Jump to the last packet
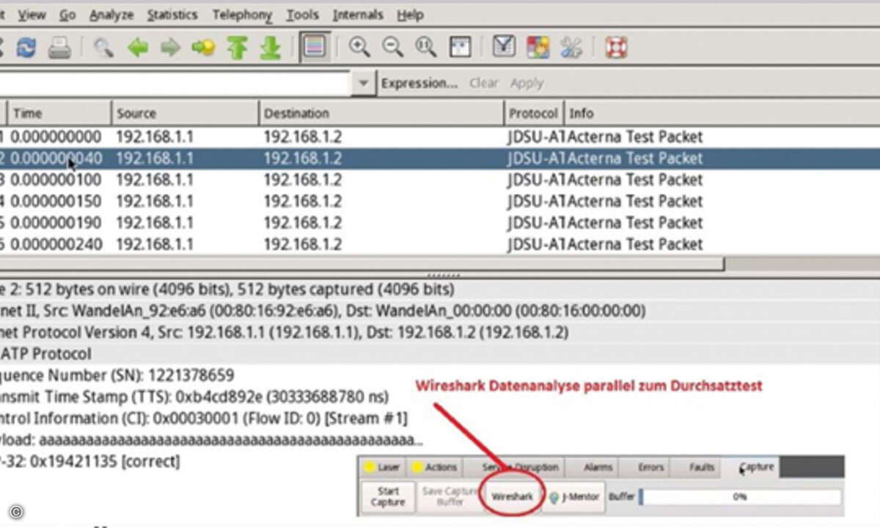880x528 pixels. [x=271, y=48]
